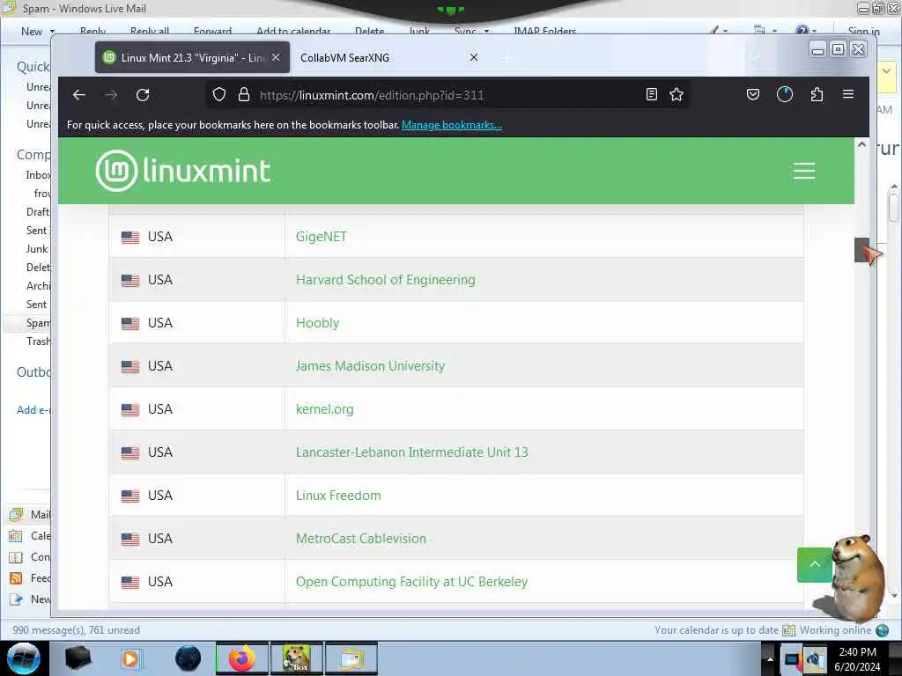
Task: Select Spam folder in Windows Live Mail
Action: click(38, 323)
